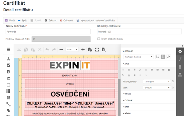Viewport: 186px width, 116px height.
Task: Open the report designer hamburger menu
Action: tap(8, 49)
